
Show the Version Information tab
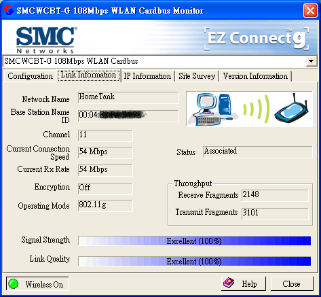255,76
